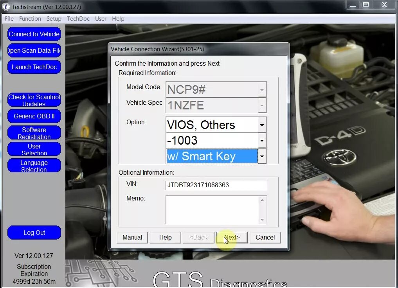Open the TechDoc menu
This screenshot has height=288, width=398.
click(78, 19)
